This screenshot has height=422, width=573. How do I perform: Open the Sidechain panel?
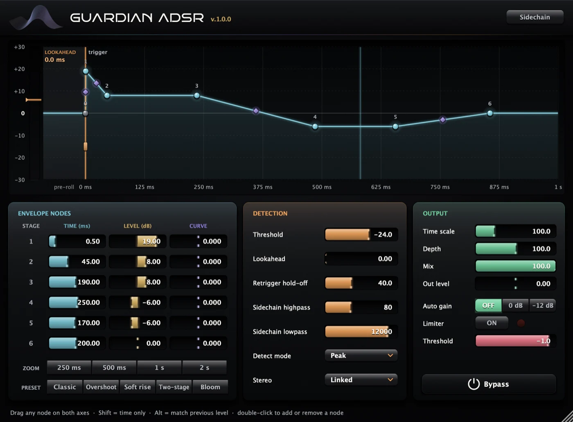coord(535,17)
